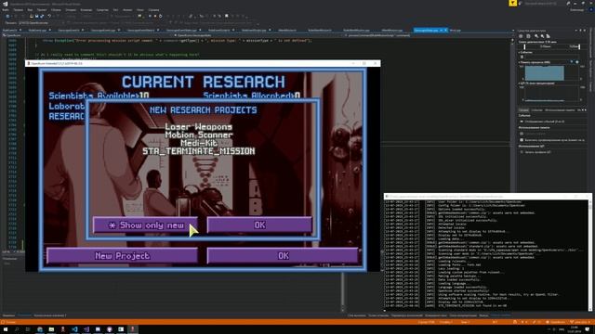Click the Undo arrow in the toolbar

coord(49,17)
